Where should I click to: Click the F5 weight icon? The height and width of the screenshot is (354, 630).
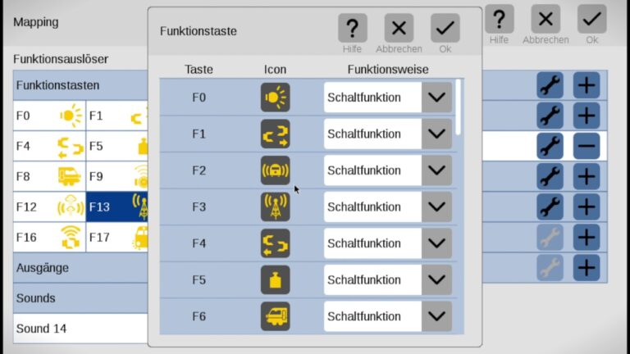tap(276, 279)
